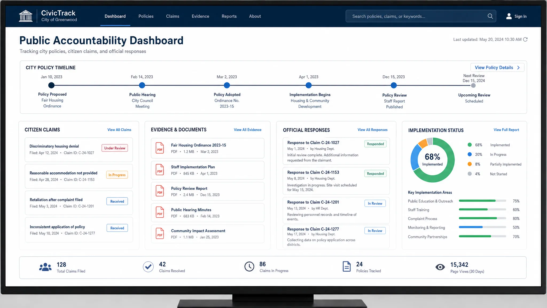This screenshot has height=308, width=547.
Task: Click Responded badge on Response to C-24-1153
Action: (x=375, y=174)
